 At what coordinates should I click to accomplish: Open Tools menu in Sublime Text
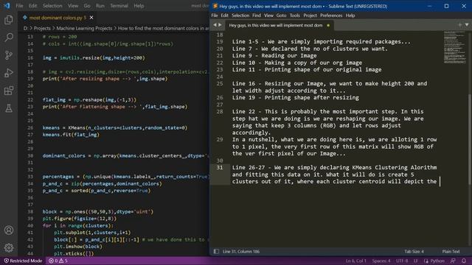[x=295, y=15]
